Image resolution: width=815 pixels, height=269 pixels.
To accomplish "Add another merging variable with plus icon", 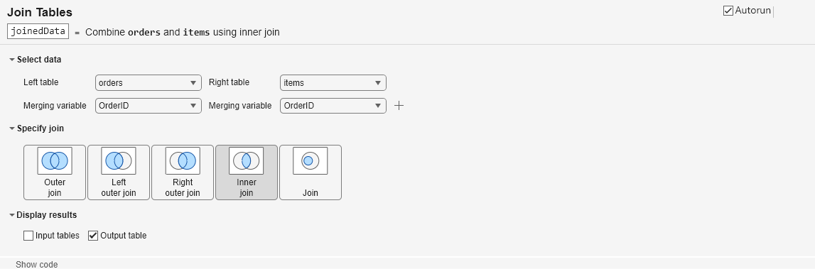I will [x=399, y=106].
